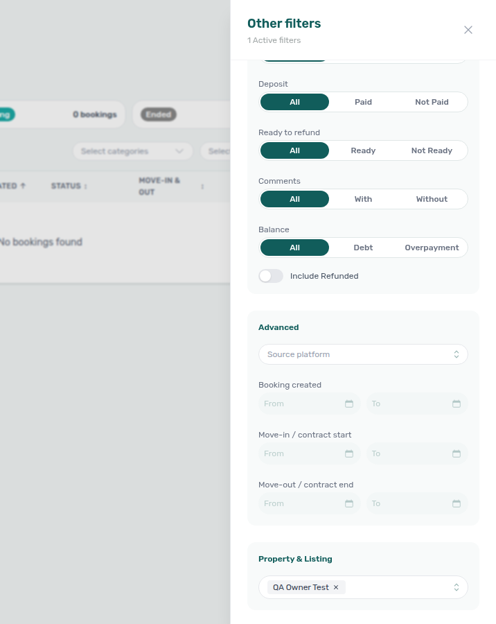
Task: Click the 0 bookings count
Action: pyautogui.click(x=95, y=114)
